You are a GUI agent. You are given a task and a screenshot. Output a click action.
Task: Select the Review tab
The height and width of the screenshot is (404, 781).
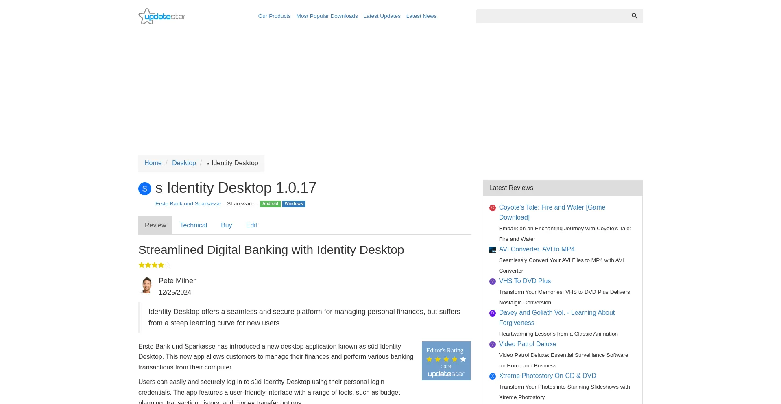point(155,225)
